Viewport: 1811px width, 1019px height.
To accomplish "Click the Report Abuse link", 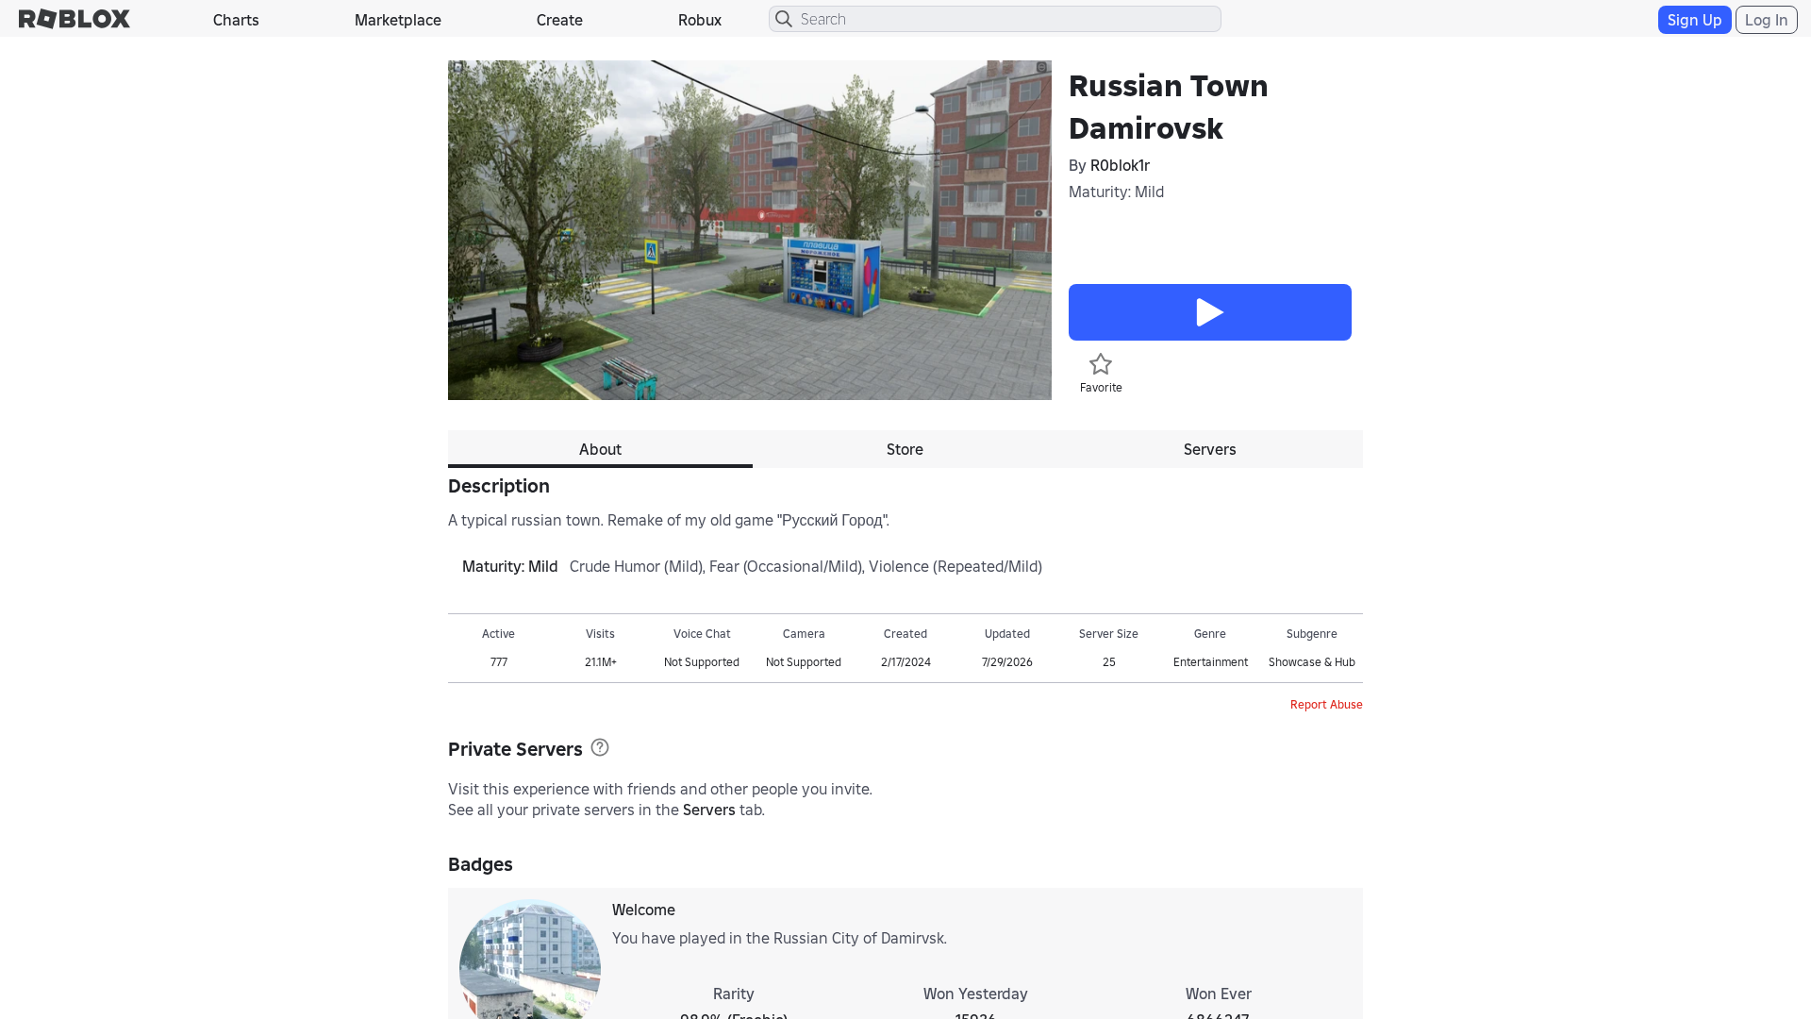I will click(x=1326, y=705).
